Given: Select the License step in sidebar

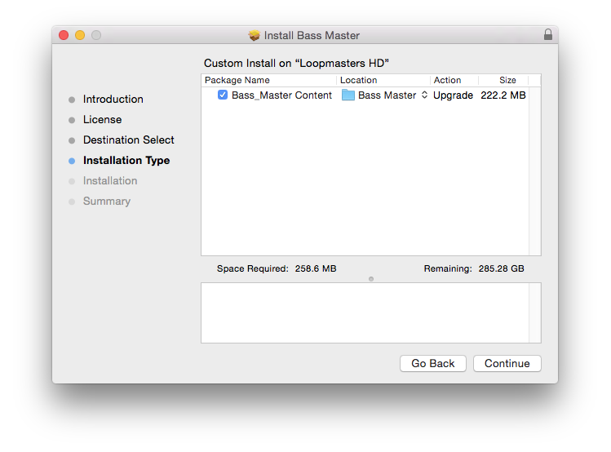Looking at the screenshot, I should pyautogui.click(x=102, y=120).
